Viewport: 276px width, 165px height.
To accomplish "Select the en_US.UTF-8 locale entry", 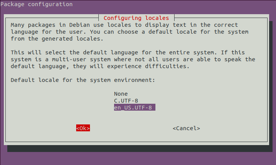I will (x=134, y=107).
